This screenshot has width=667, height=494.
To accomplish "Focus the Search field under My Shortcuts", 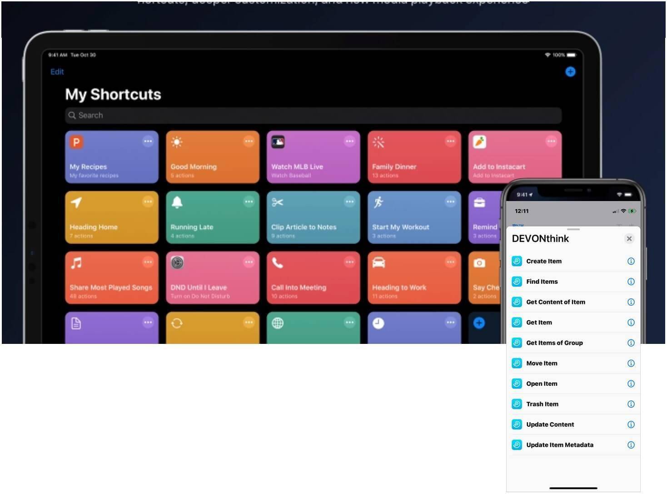I will click(x=313, y=116).
